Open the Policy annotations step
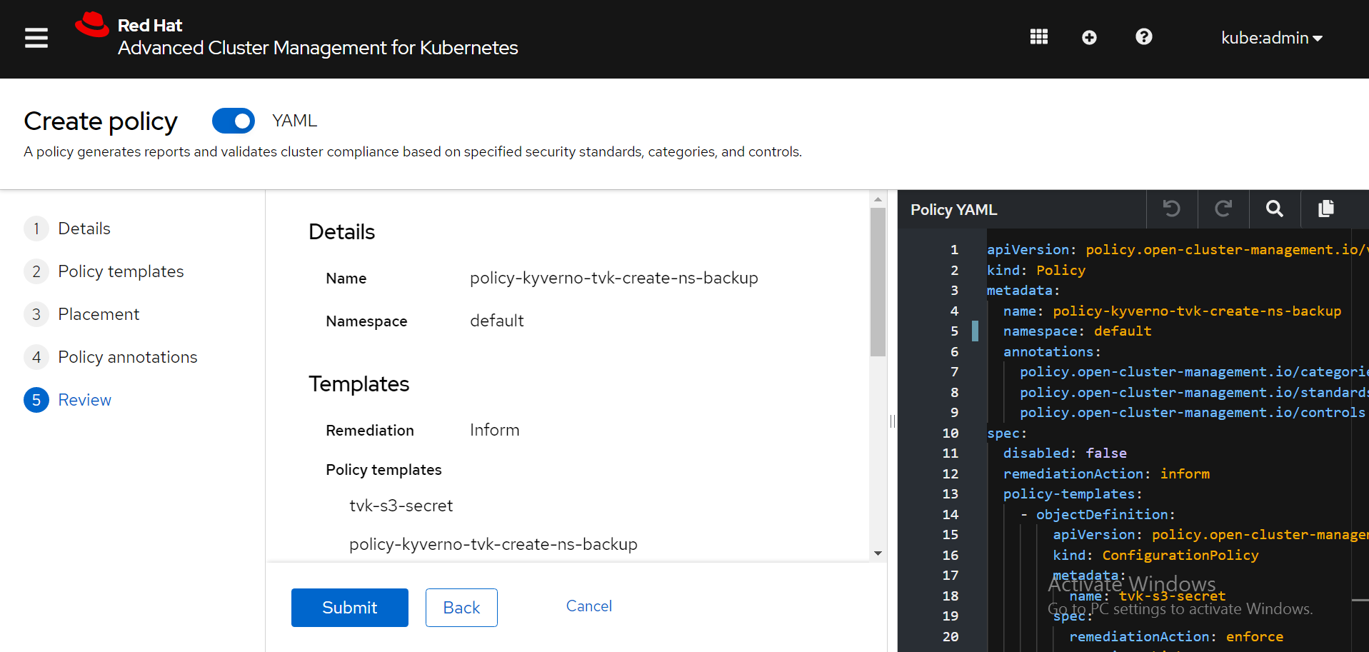The image size is (1369, 652). [127, 357]
